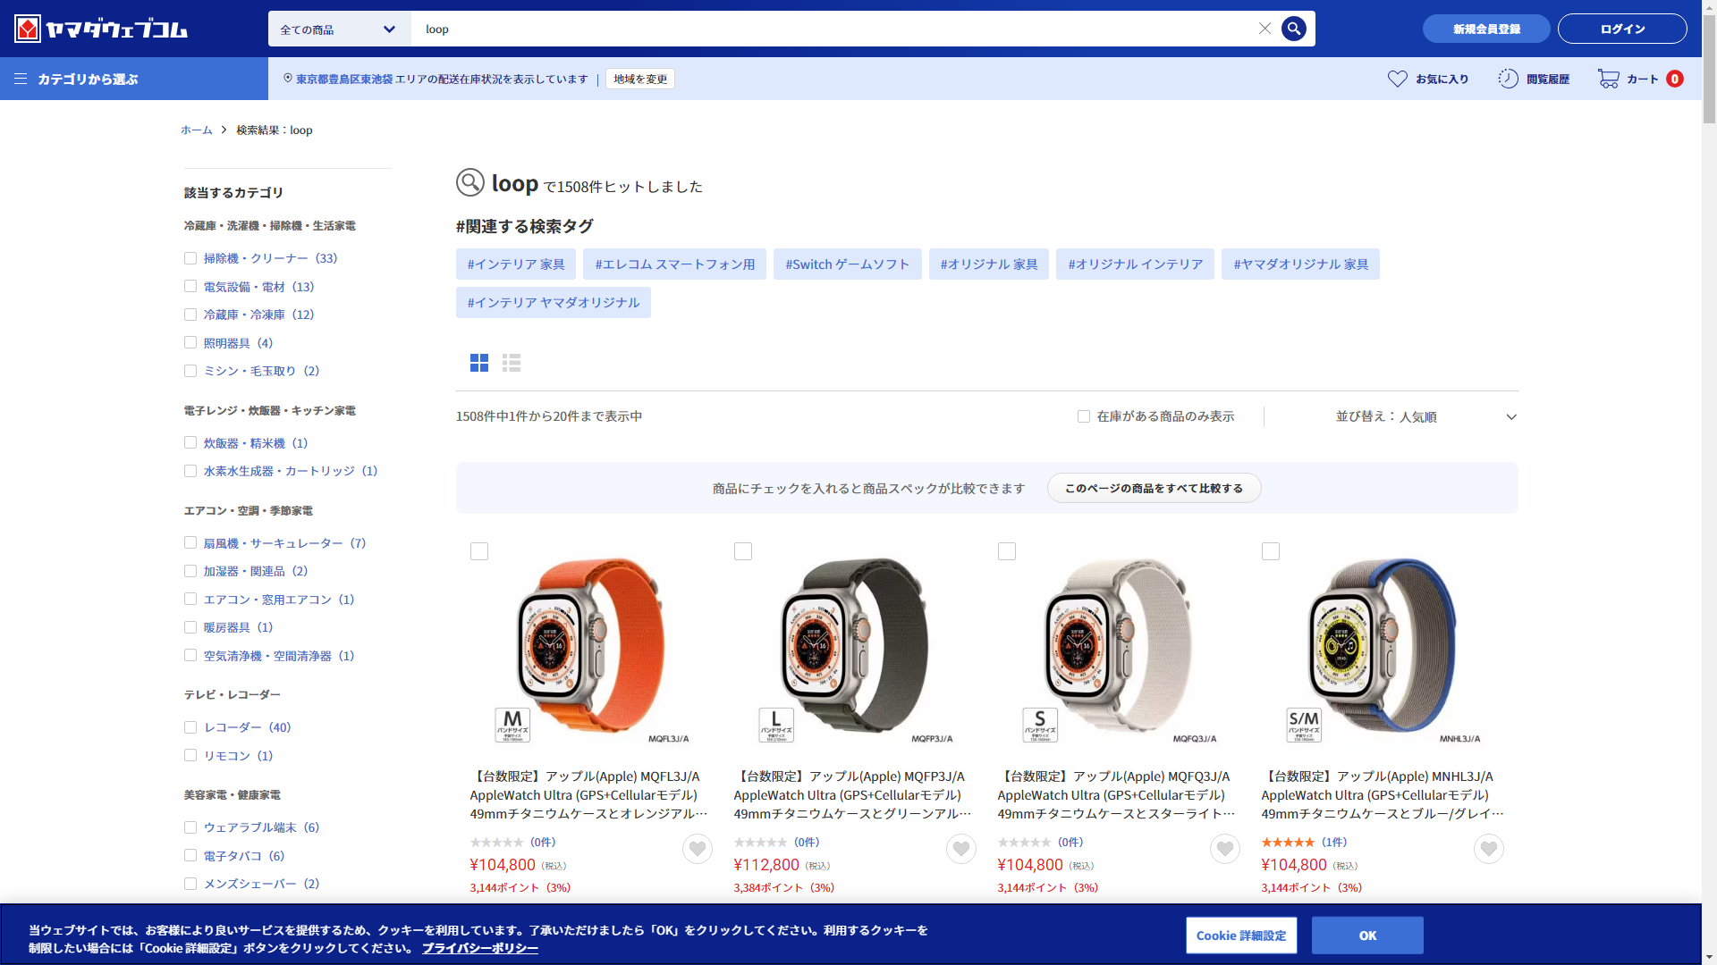Check the 掃除機・クリーナー category filter
The height and width of the screenshot is (965, 1717).
click(x=190, y=258)
